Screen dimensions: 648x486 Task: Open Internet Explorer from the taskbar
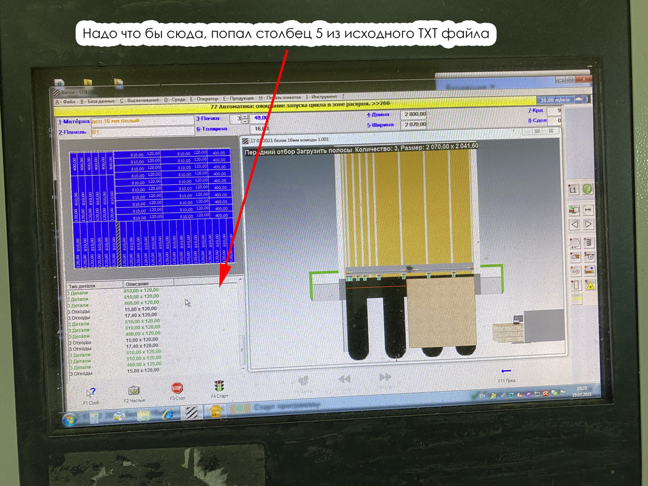pyautogui.click(x=168, y=414)
